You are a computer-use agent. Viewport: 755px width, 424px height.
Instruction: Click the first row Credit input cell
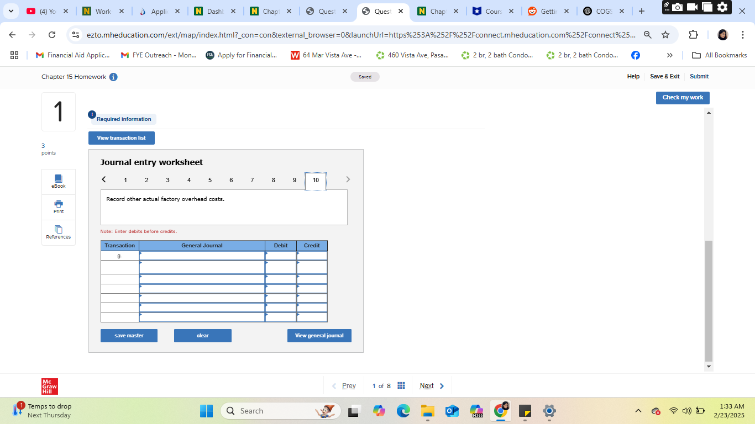click(x=312, y=256)
